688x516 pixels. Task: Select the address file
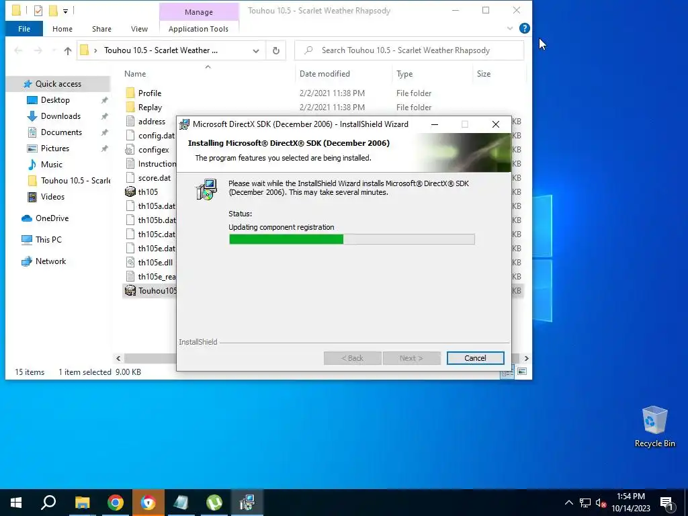151,122
